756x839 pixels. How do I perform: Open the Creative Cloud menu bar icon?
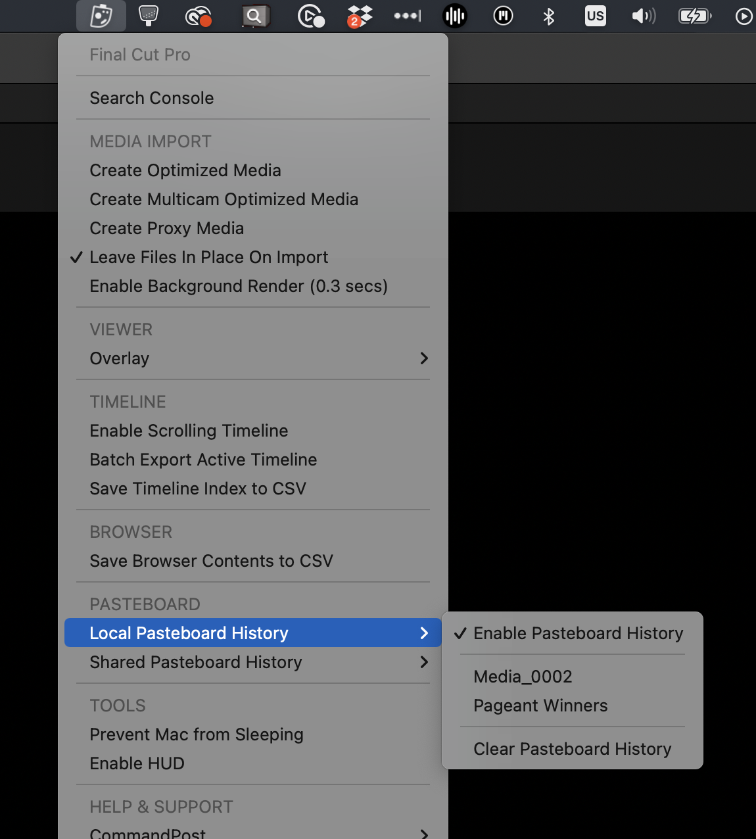point(198,16)
